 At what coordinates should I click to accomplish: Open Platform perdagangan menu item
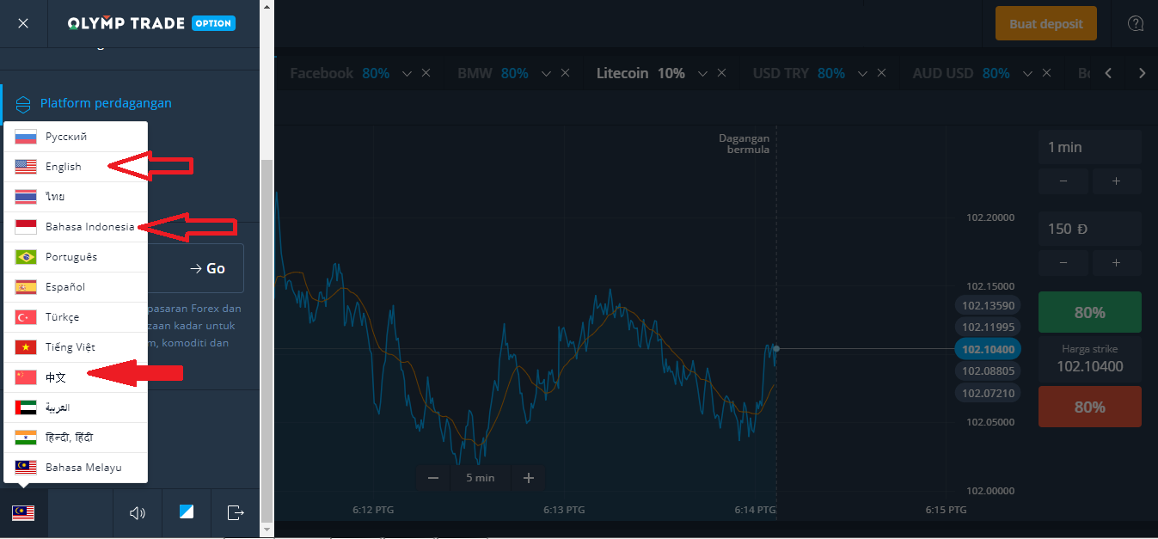[106, 103]
